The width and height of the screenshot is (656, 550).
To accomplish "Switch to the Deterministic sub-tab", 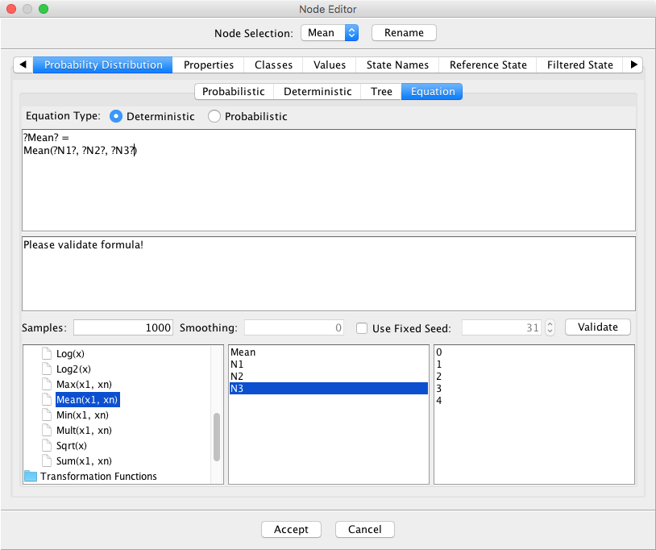I will pos(318,92).
